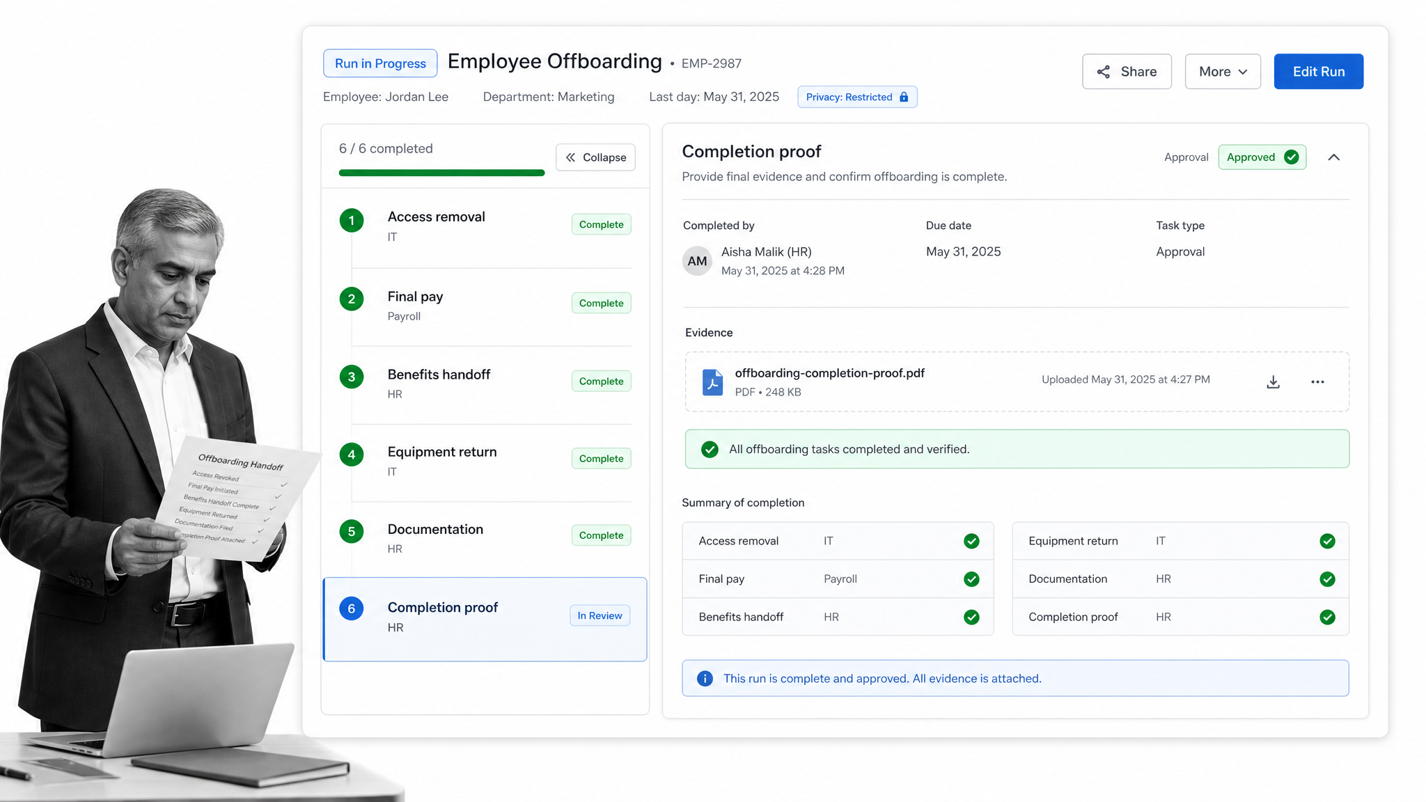The image size is (1426, 802).
Task: Click the Privacy: Restricted lock badge
Action: [x=857, y=97]
